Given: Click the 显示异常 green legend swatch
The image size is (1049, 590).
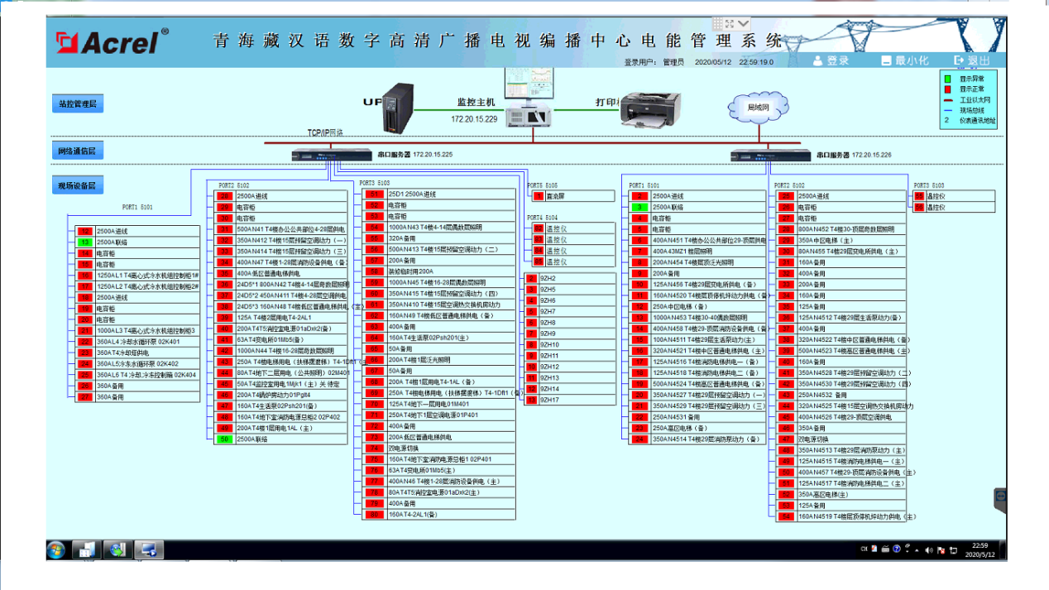Looking at the screenshot, I should pos(948,78).
